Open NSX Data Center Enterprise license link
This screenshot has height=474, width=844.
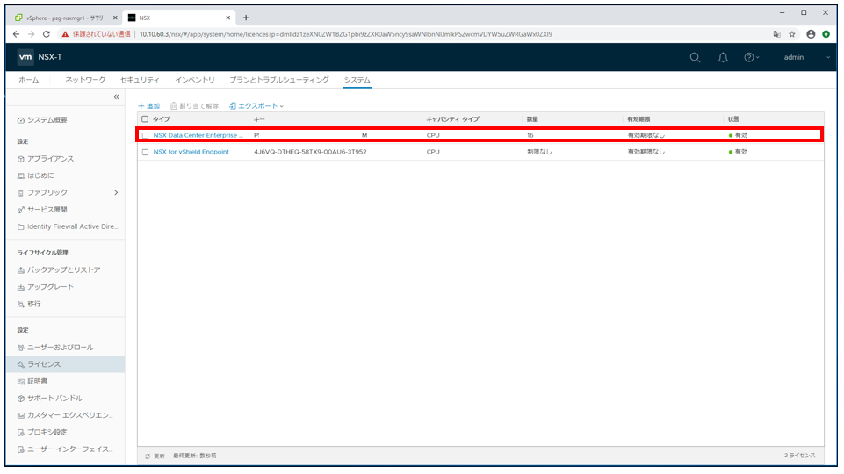click(198, 135)
